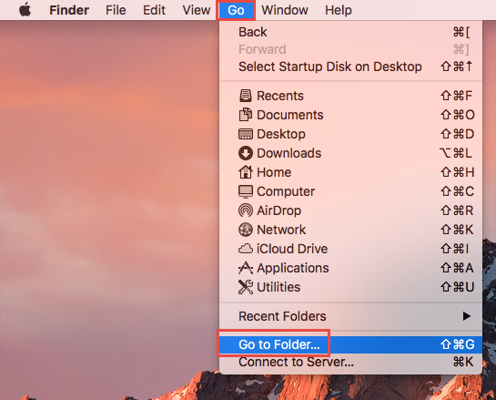The image size is (496, 400).
Task: Choose Select Startup Disk on Desktop
Action: (350, 67)
